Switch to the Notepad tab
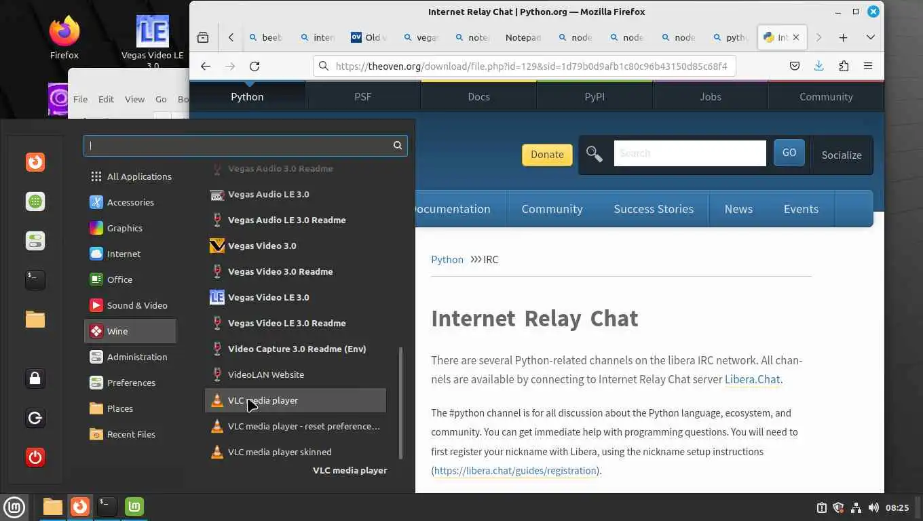 click(x=523, y=37)
